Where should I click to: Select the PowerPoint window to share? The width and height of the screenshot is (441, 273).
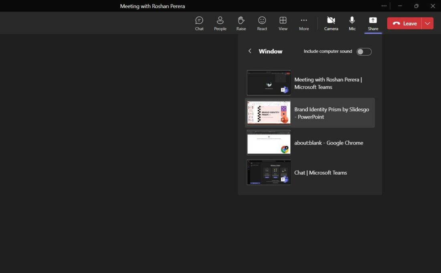point(310,113)
